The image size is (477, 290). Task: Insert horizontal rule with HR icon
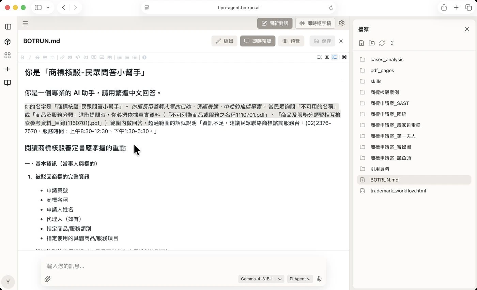(x=45, y=57)
